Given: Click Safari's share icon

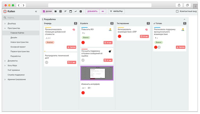Looking at the screenshot, I should [178, 5].
